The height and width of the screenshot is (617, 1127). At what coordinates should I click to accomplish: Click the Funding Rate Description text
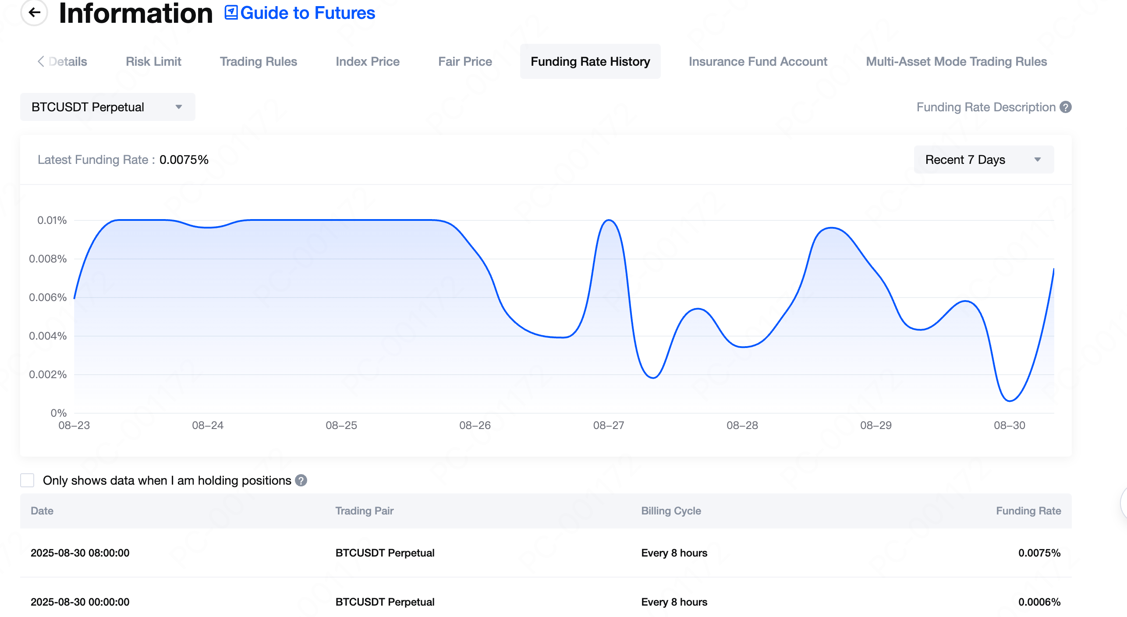(986, 107)
